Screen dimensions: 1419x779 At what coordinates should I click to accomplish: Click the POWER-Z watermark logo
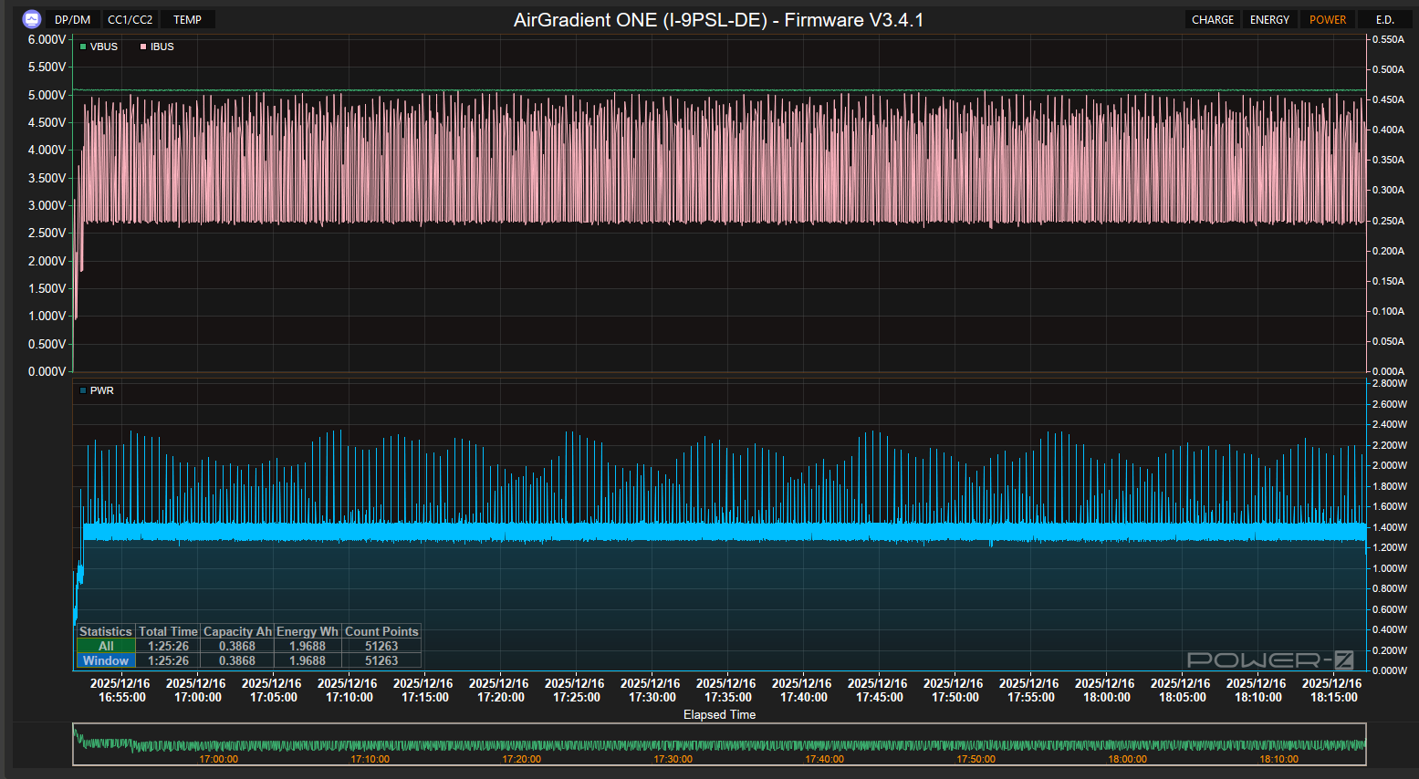[x=1269, y=660]
